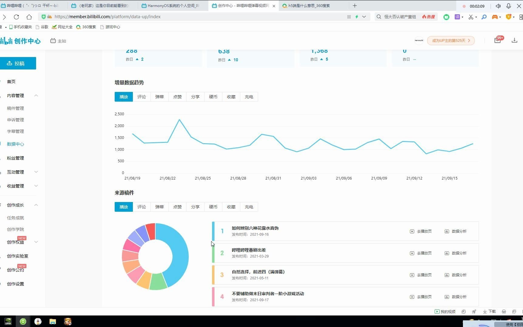Click 我的视频 in browser status bar
This screenshot has height=327, width=523.
pos(445,312)
